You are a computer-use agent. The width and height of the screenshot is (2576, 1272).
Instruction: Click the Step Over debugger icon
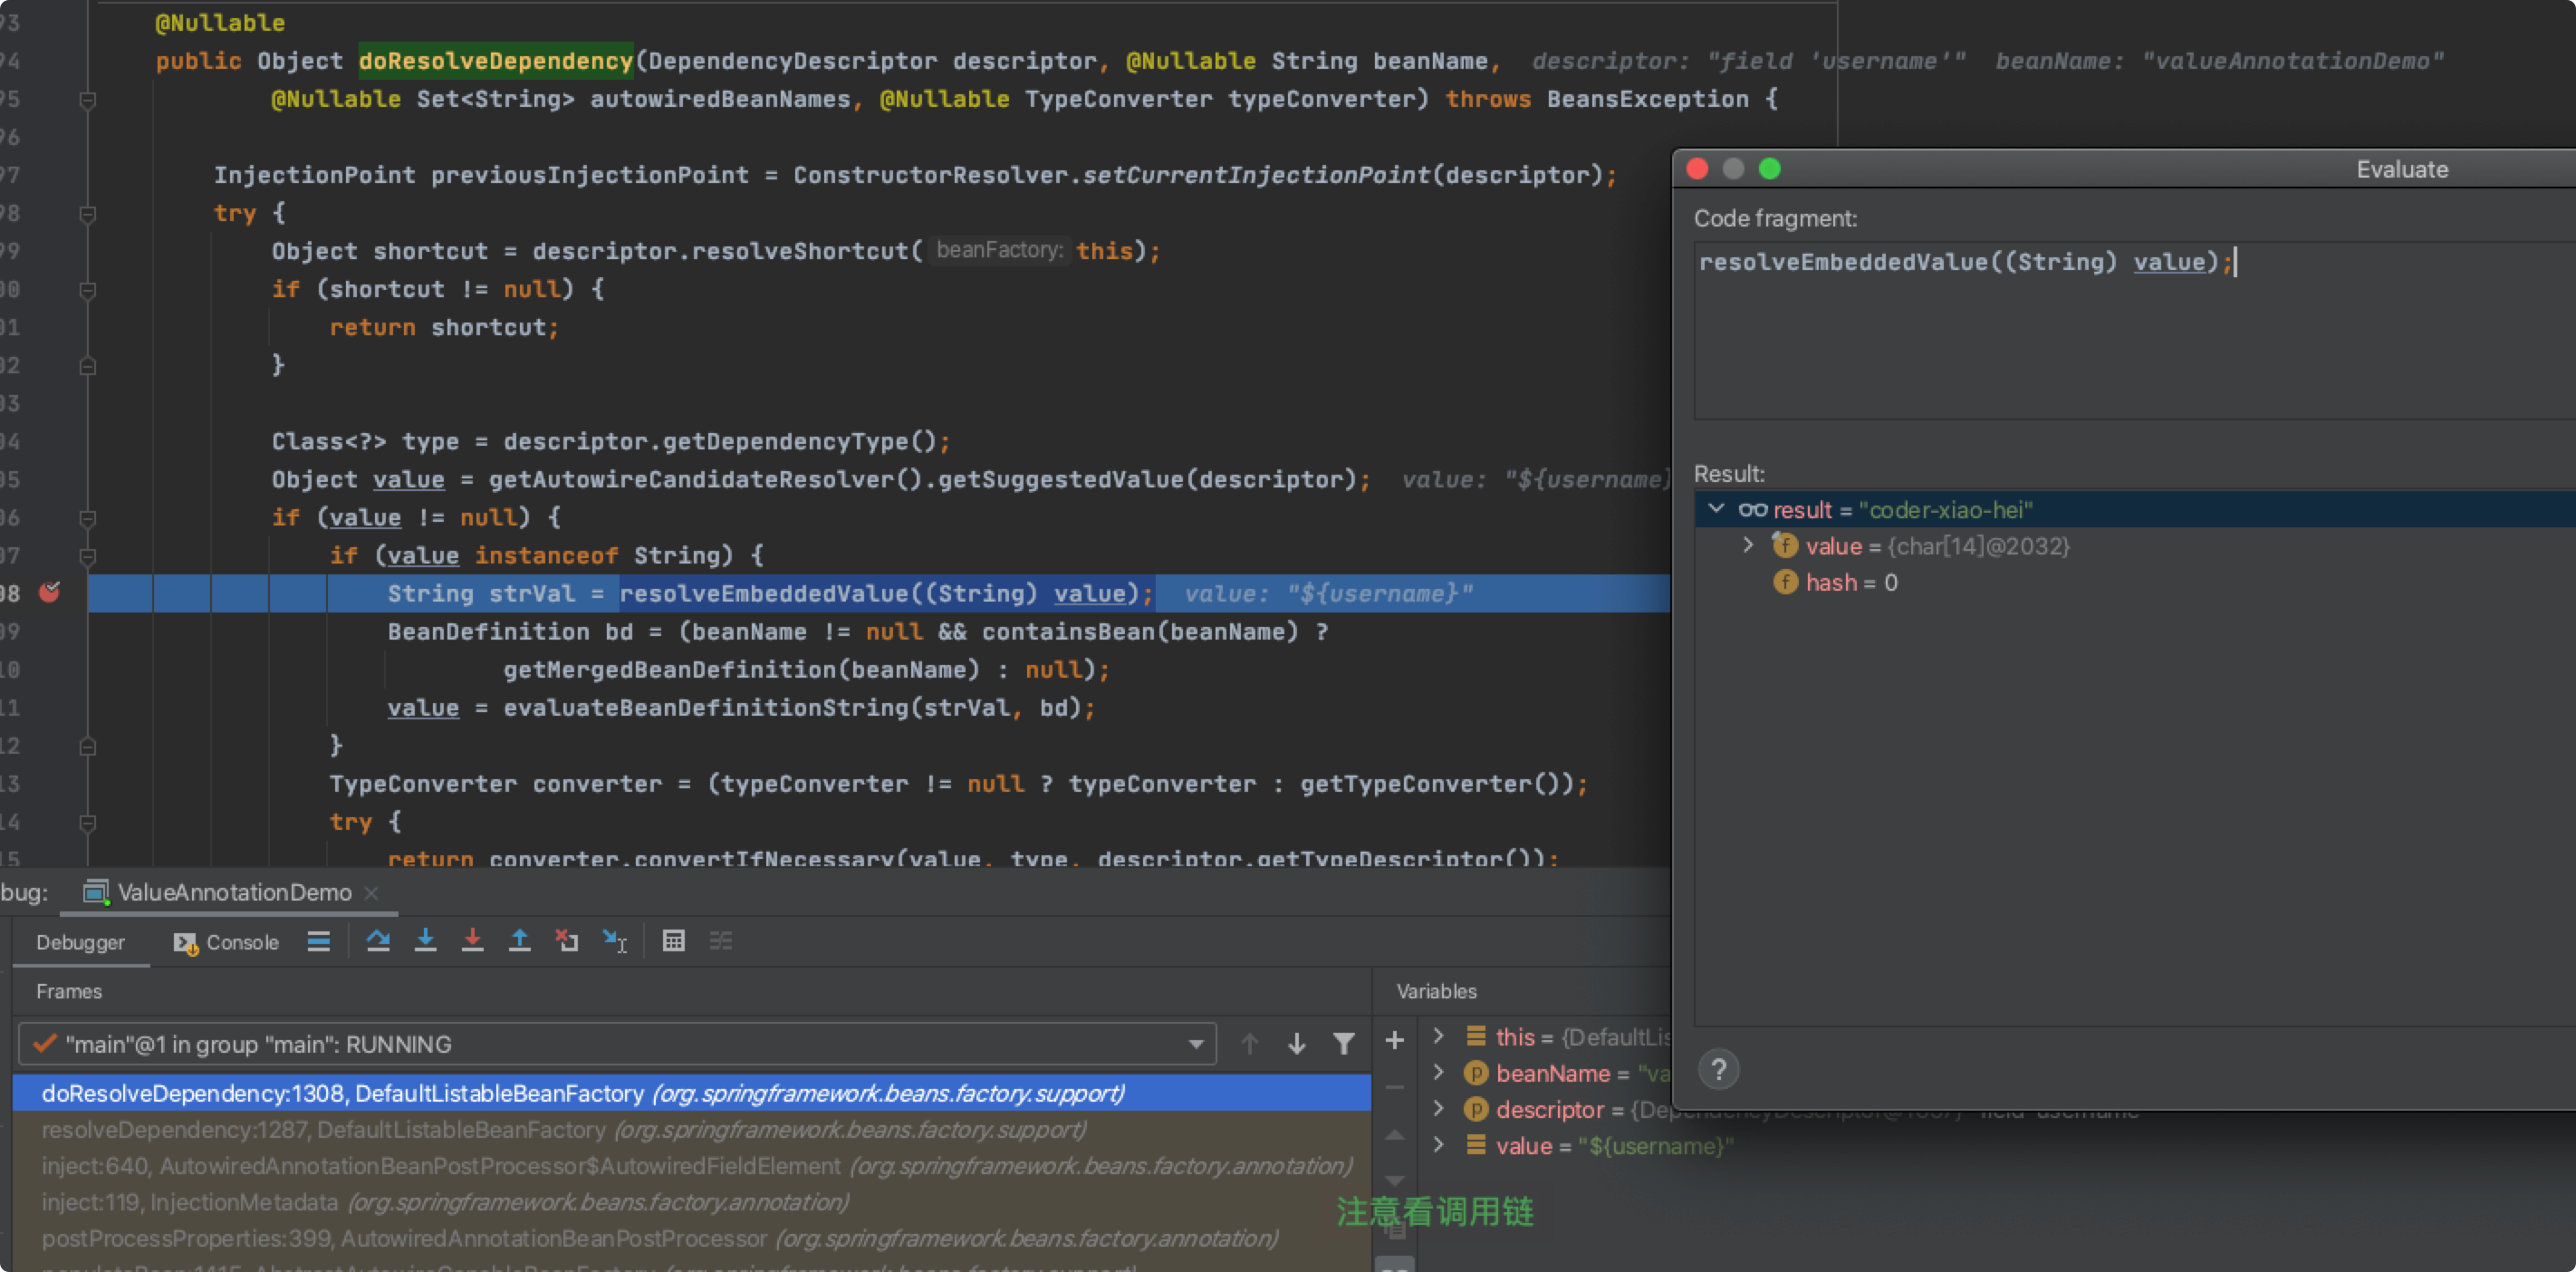pyautogui.click(x=378, y=941)
